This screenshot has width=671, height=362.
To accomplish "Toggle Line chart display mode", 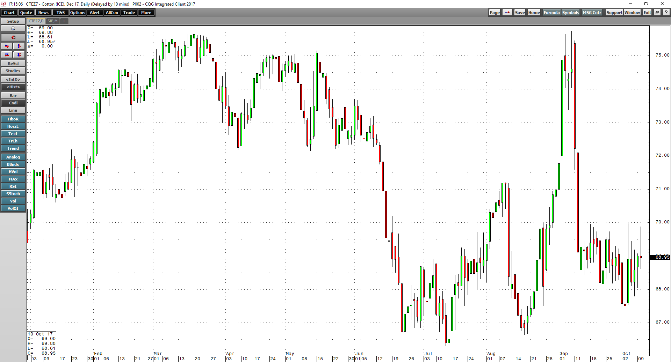I will pyautogui.click(x=13, y=110).
